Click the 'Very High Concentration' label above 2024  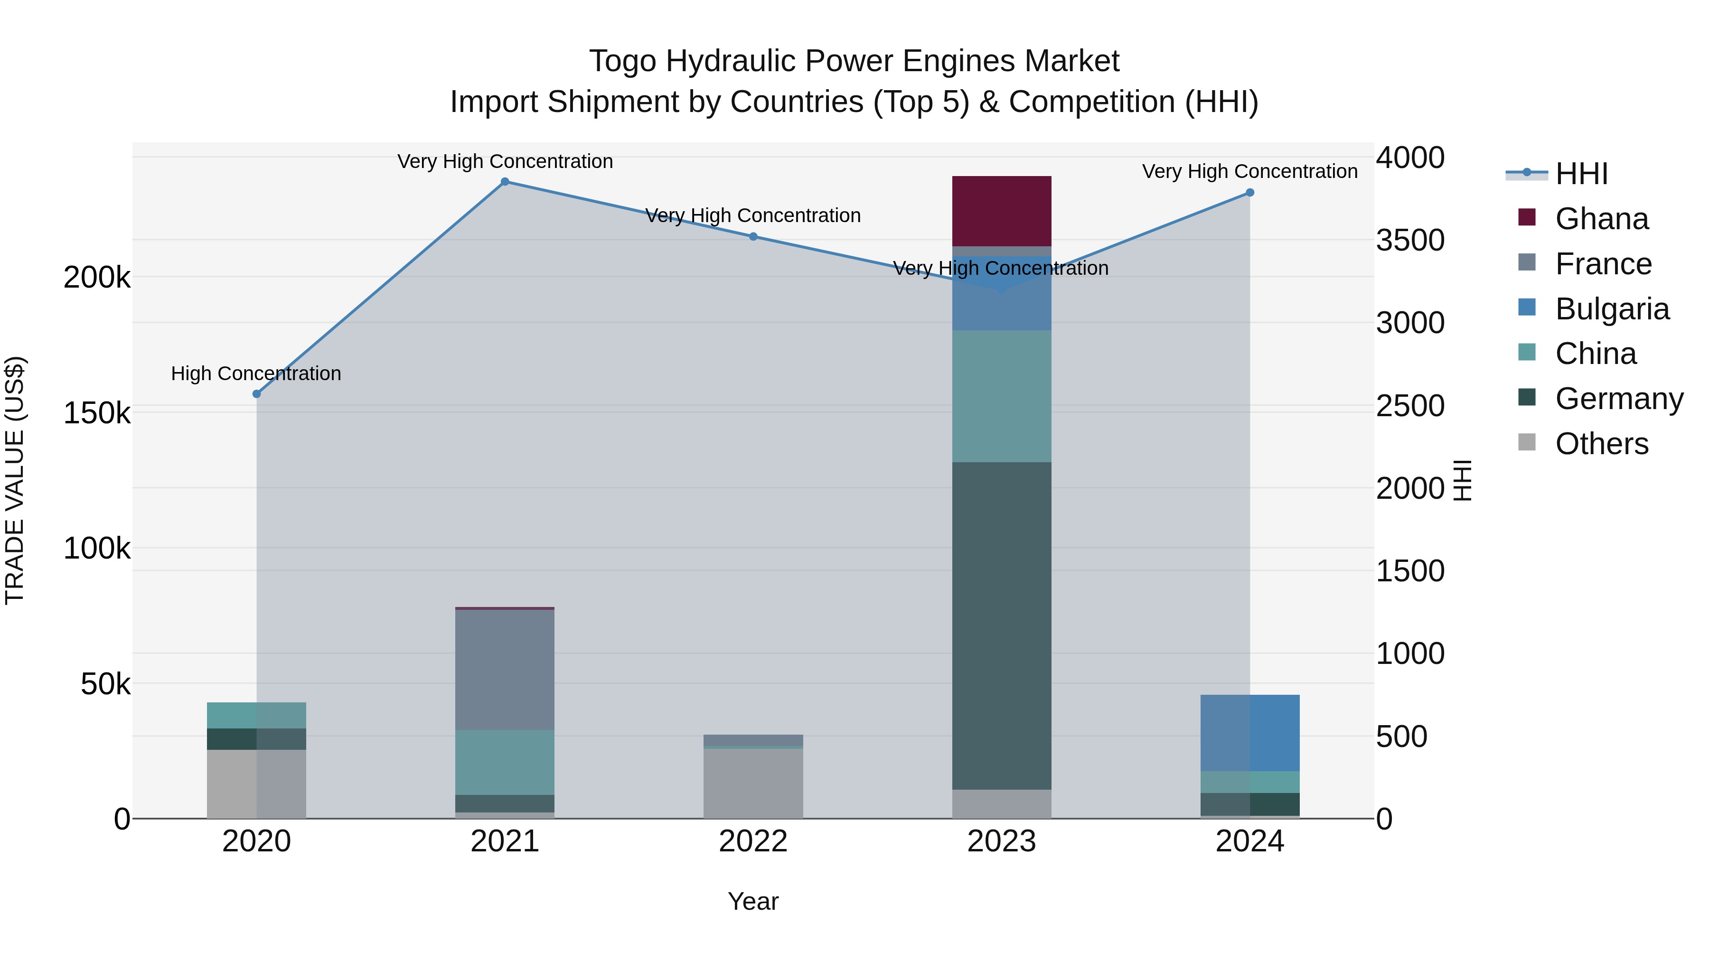(x=1250, y=172)
